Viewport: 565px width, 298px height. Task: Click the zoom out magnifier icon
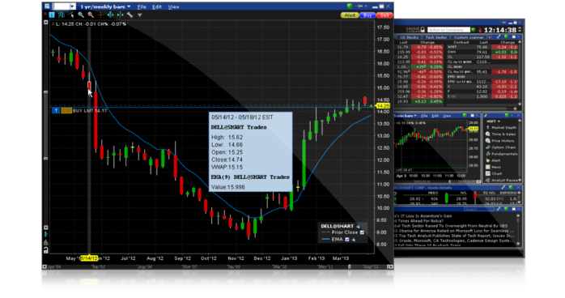[91, 15]
